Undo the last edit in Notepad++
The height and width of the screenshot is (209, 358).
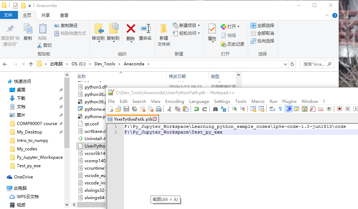tap(196, 109)
